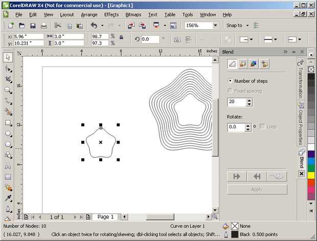Select the Text tool
This screenshot has height=241, width=317.
pos(8,166)
